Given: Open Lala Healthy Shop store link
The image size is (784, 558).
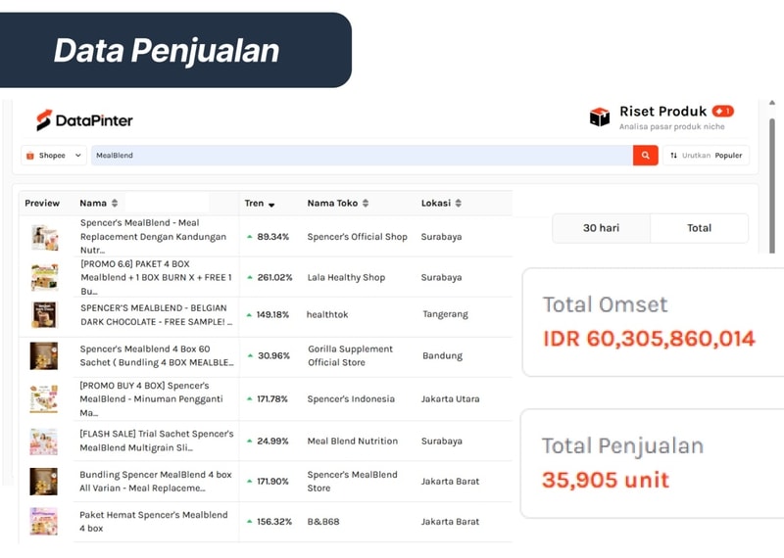Looking at the screenshot, I should pos(346,277).
